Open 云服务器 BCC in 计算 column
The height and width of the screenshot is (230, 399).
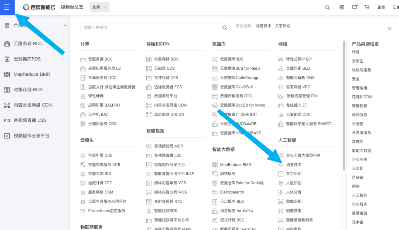pyautogui.click(x=100, y=59)
